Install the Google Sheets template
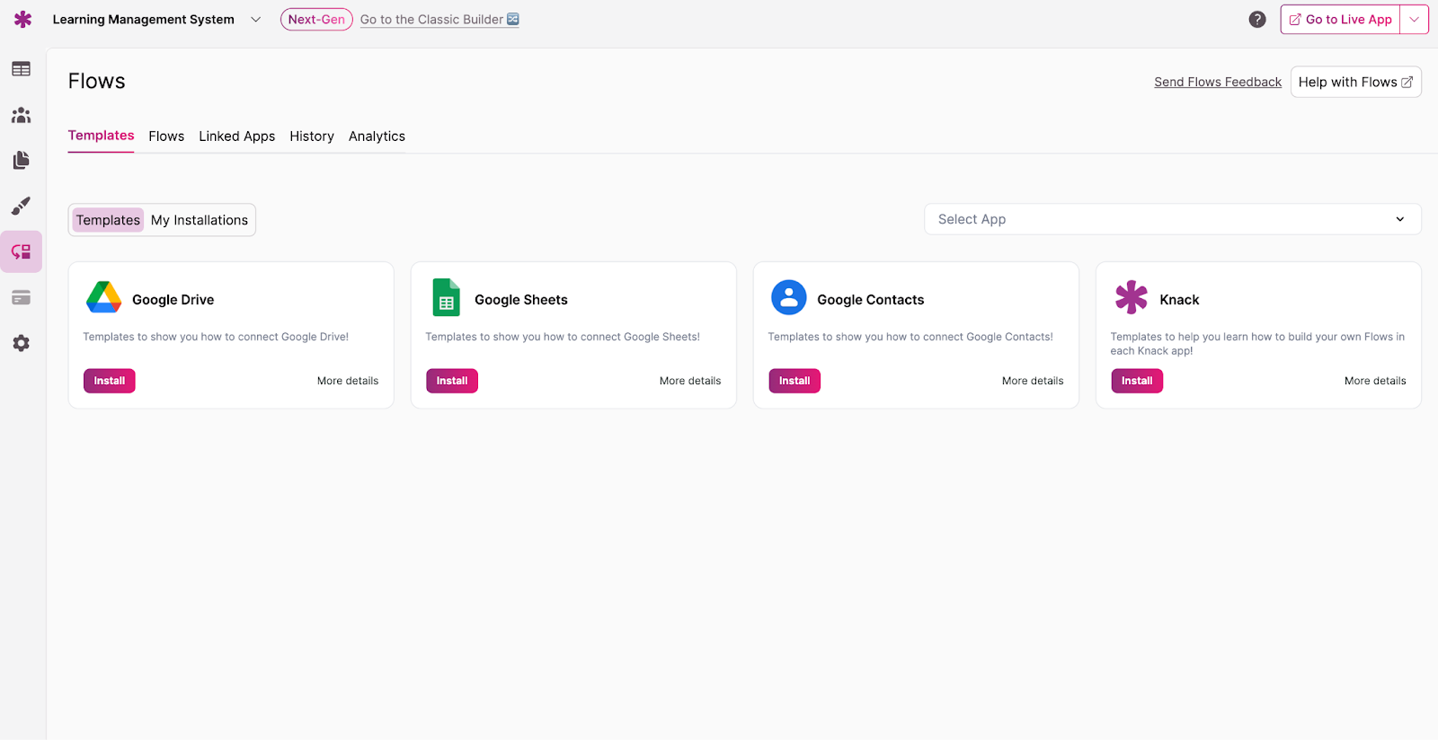The height and width of the screenshot is (740, 1438). 452,381
